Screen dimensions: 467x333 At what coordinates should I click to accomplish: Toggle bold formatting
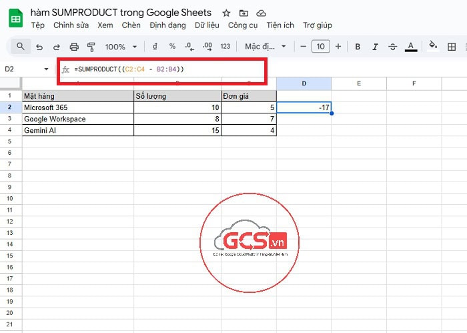click(x=358, y=47)
